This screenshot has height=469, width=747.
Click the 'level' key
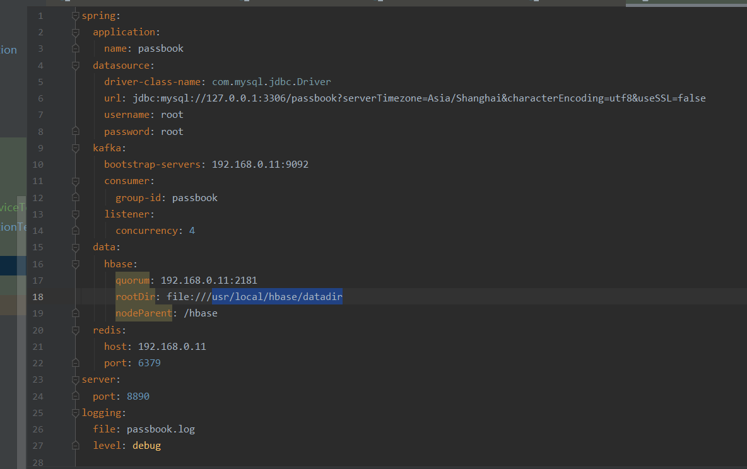[107, 446]
